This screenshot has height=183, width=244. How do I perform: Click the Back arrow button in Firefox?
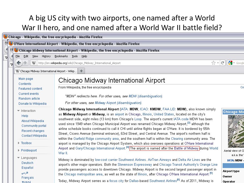point(19,63)
